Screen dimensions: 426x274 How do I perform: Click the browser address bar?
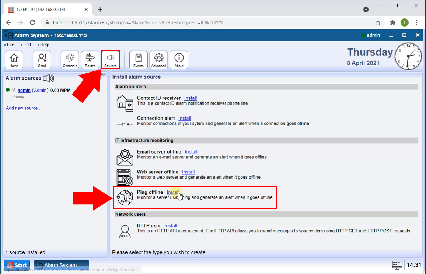(212, 22)
